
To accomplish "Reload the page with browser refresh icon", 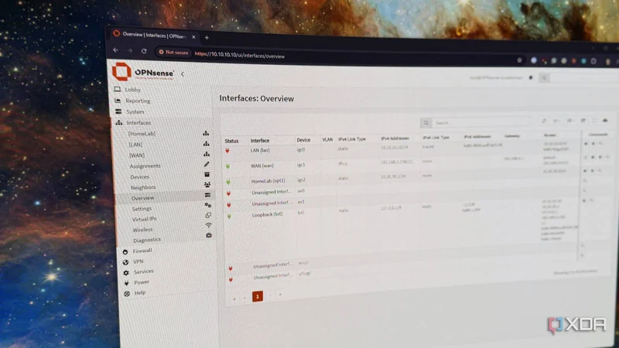I will [144, 51].
